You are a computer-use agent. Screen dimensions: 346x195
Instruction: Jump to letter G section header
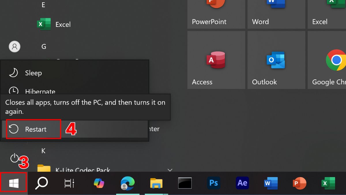pyautogui.click(x=44, y=46)
